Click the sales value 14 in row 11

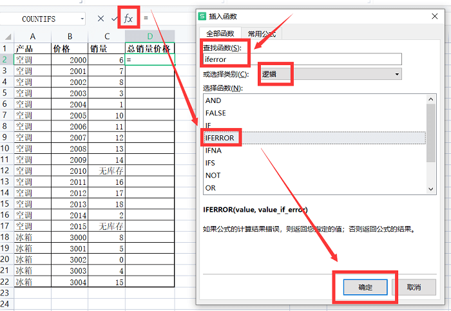pyautogui.click(x=107, y=160)
